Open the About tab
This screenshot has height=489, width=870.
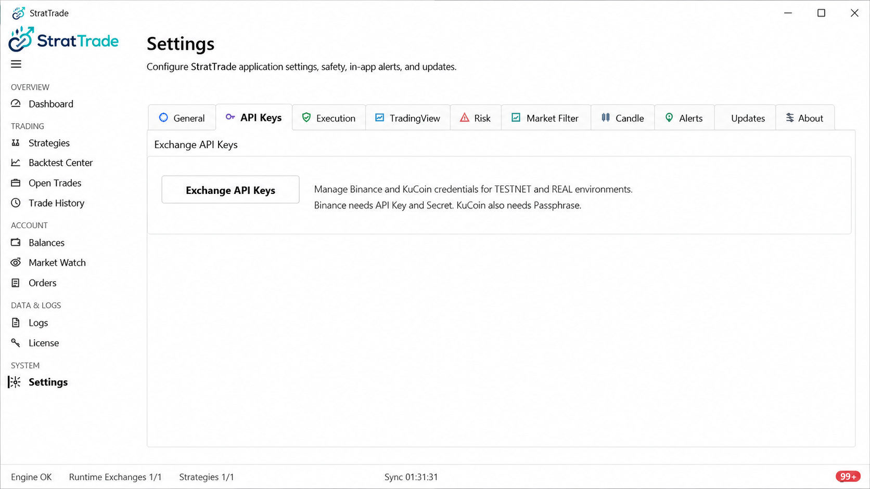coord(804,118)
